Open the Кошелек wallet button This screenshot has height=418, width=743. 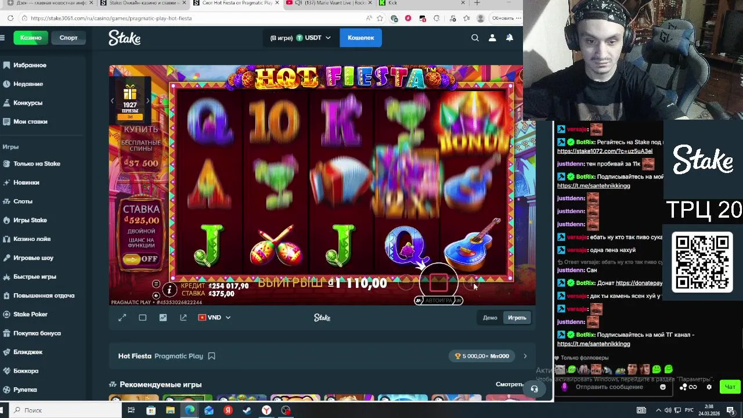point(360,38)
